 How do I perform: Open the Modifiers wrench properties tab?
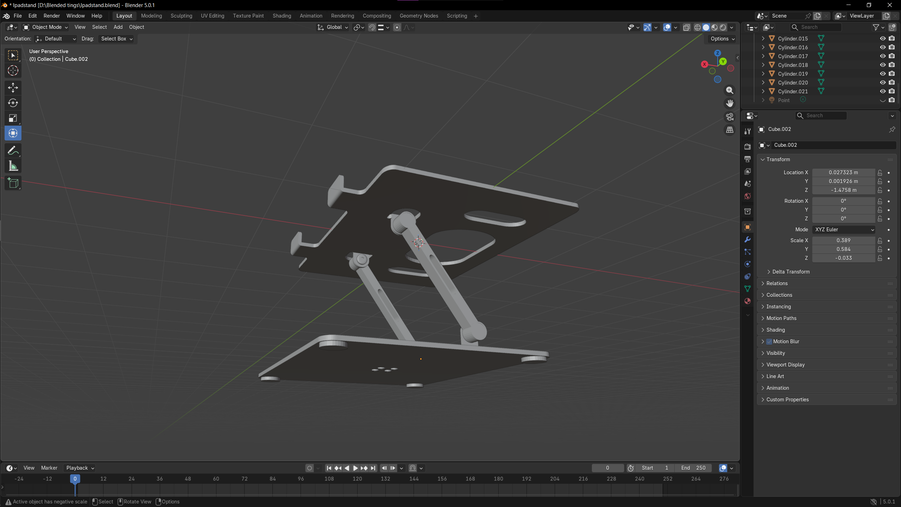coord(748,239)
